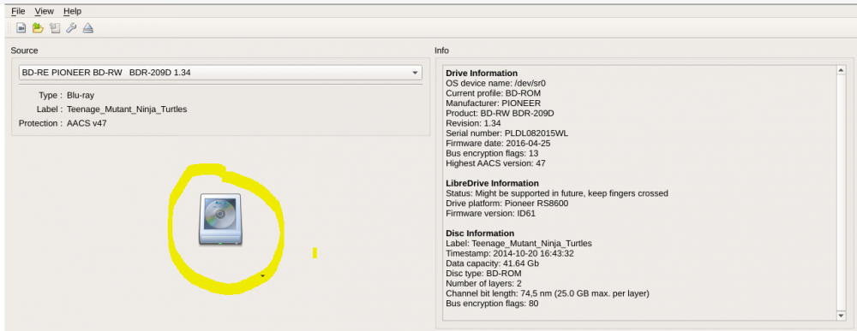Click the 'Source' panel heading

25,50
